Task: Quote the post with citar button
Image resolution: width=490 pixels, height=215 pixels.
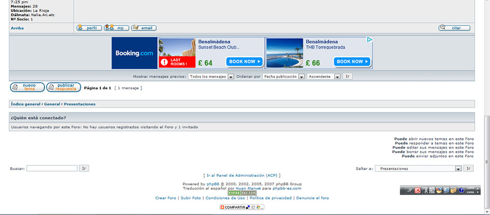Action: point(454,28)
